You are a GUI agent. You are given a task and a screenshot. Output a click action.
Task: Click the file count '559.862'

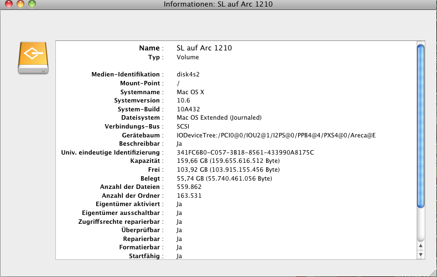click(x=189, y=187)
